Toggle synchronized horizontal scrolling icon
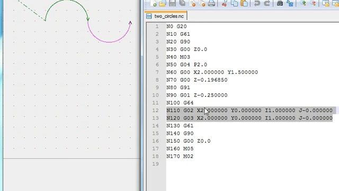The height and width of the screenshot is (191, 339). [x=335, y=3]
